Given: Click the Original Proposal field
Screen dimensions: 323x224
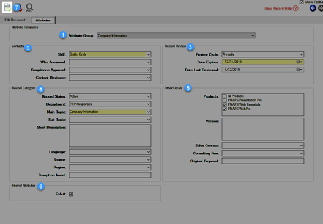Looking at the screenshot, I should click(263, 161).
